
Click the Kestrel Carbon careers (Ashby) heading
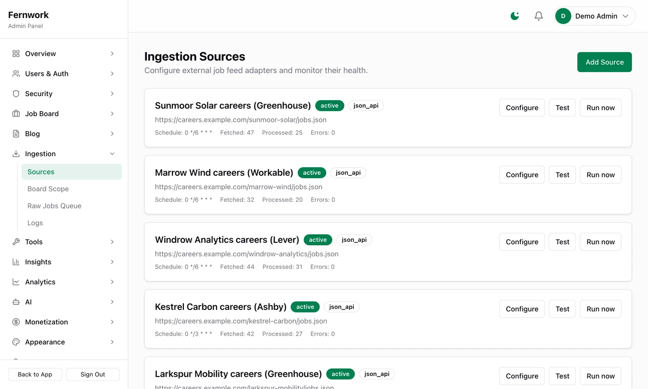point(221,307)
